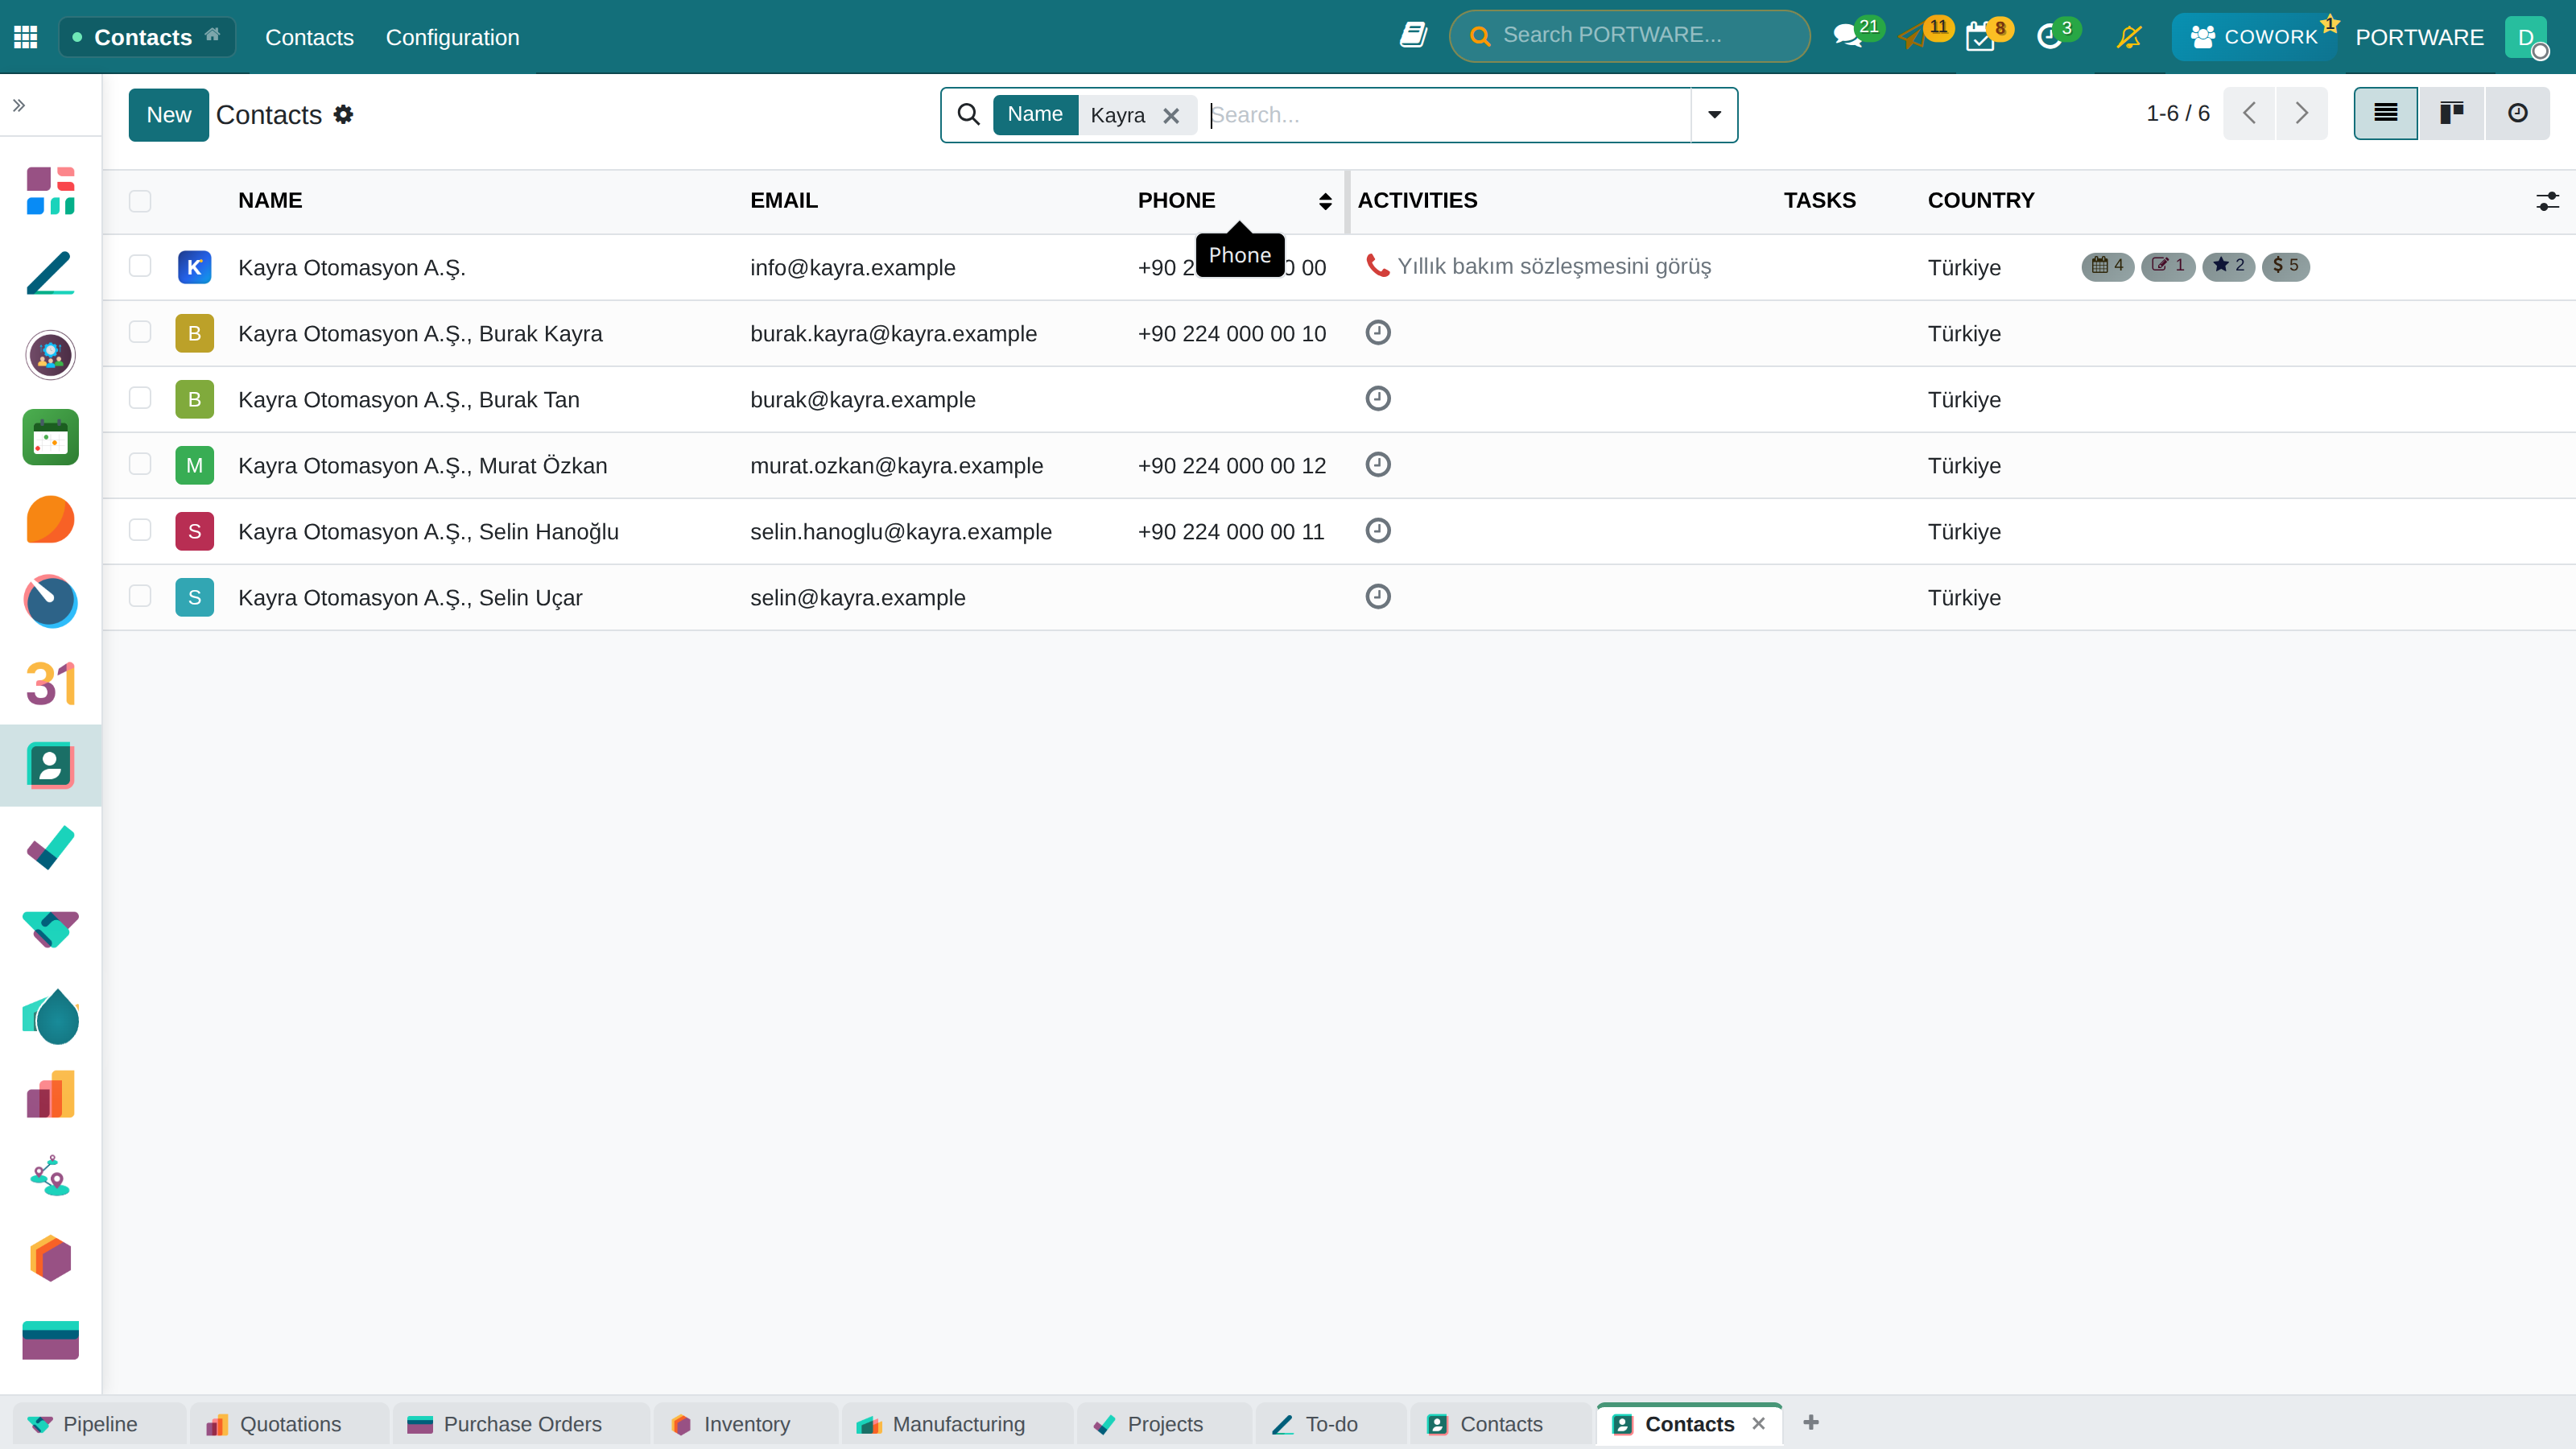Open the apps grid menu
Viewport: 2576px width, 1449px height.
tap(26, 37)
